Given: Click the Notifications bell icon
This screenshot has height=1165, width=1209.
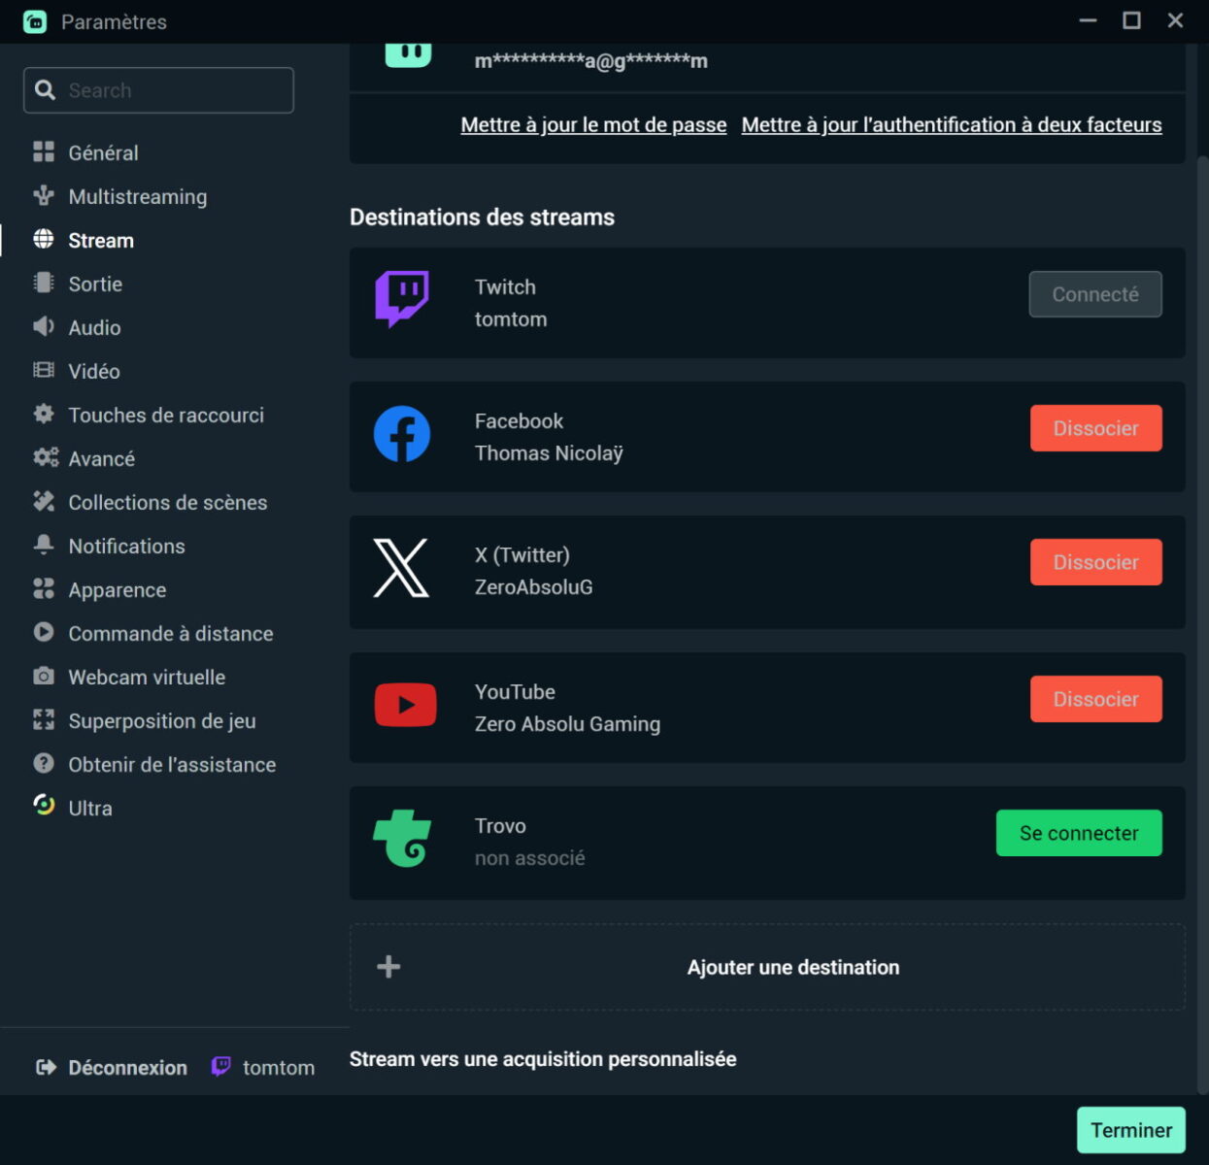Looking at the screenshot, I should 44,545.
